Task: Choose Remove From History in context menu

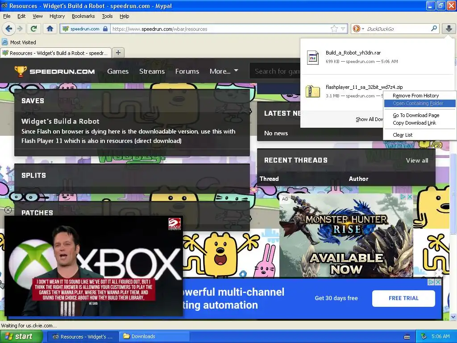Action: pos(415,96)
